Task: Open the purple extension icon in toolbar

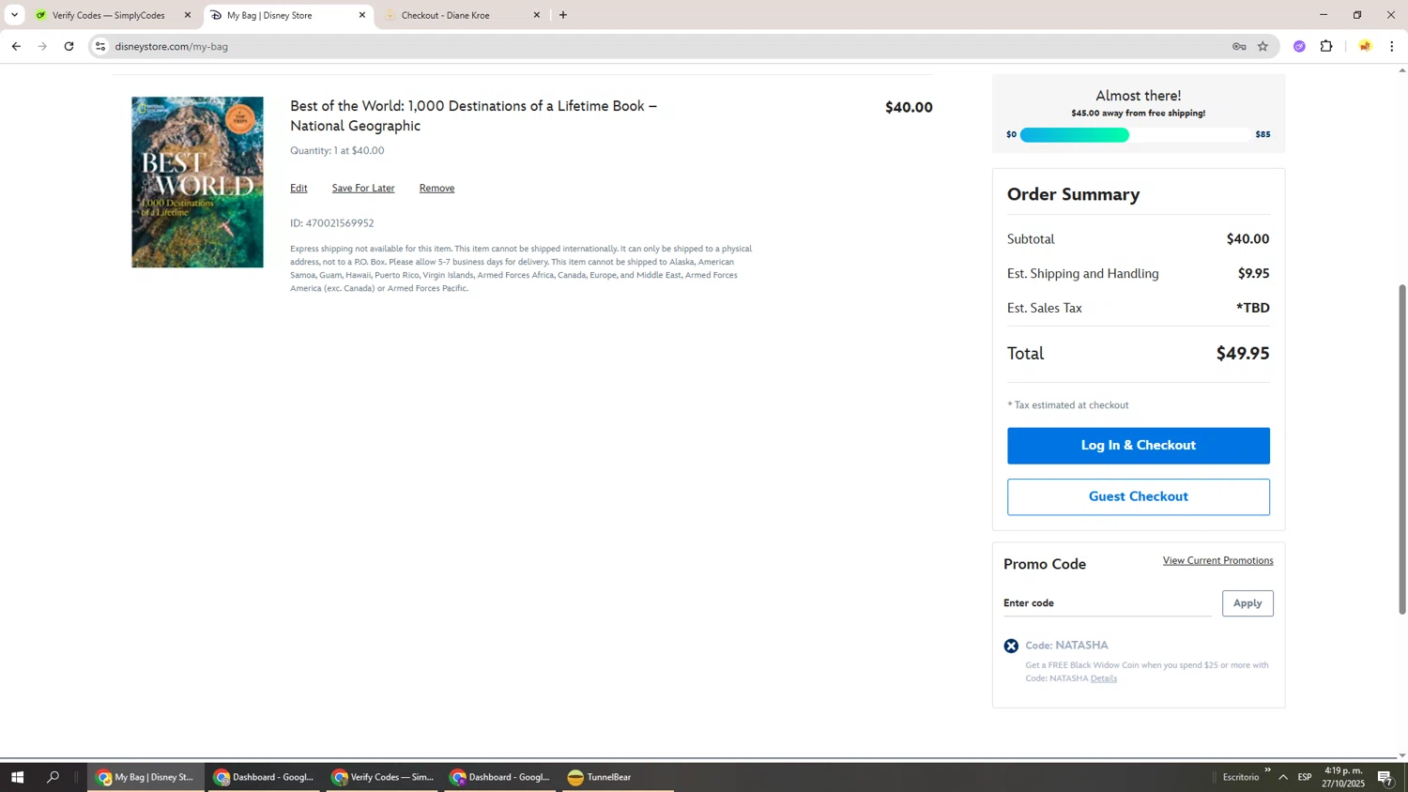Action: (x=1299, y=46)
